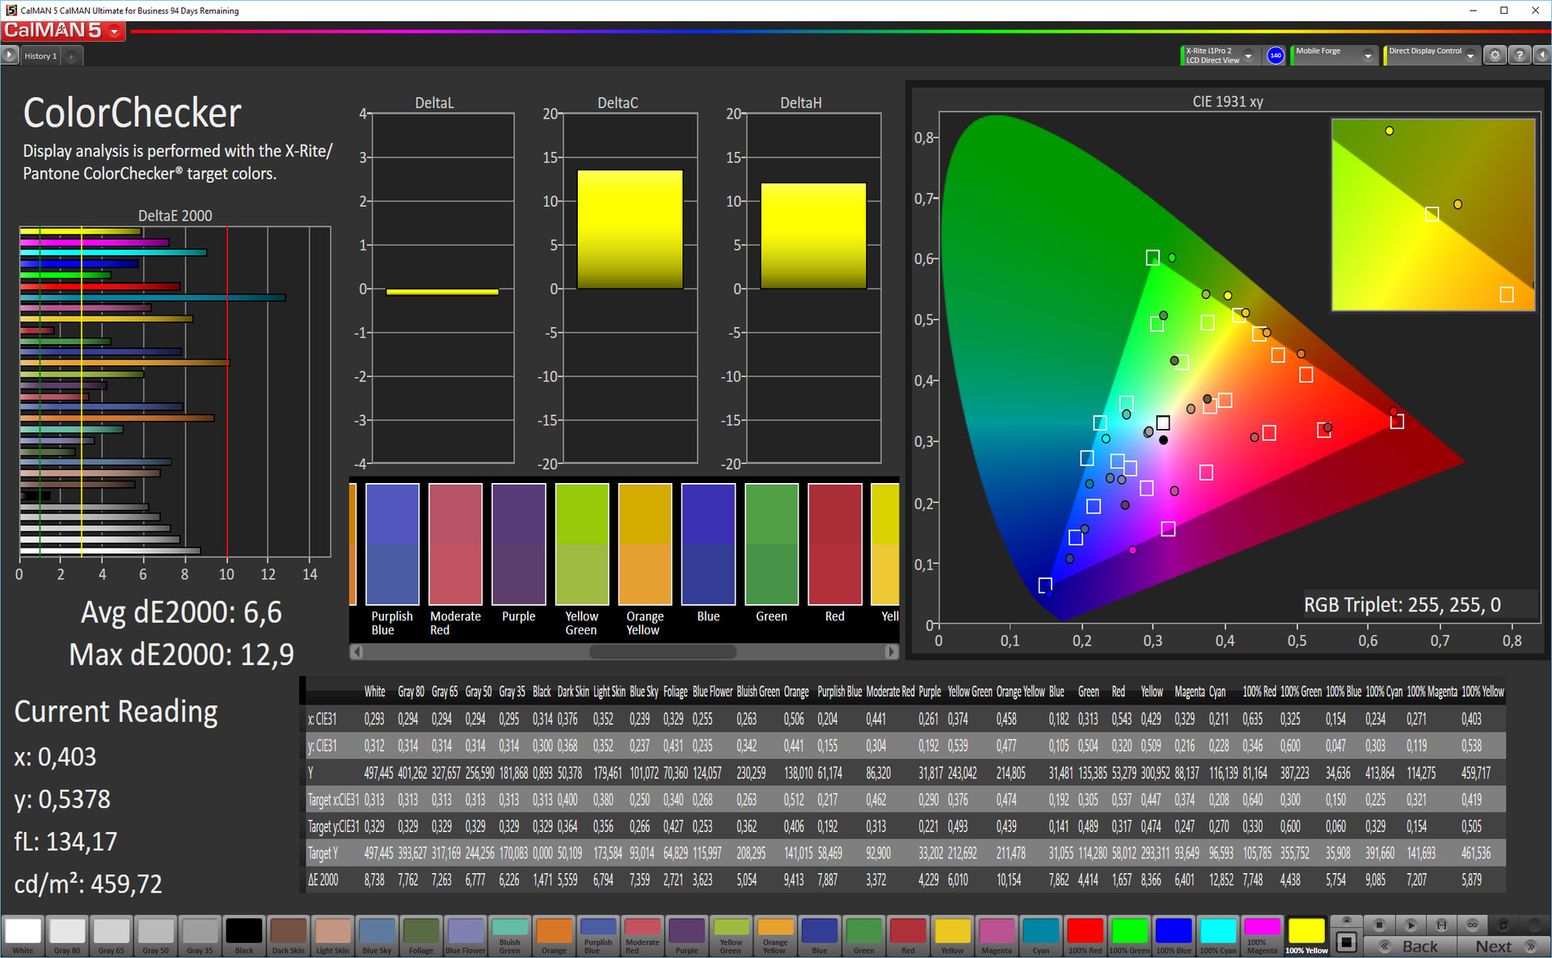
Task: Open help via the question mark icon
Action: coord(1520,55)
